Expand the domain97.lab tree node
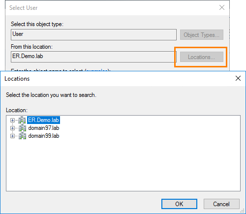The image size is (246, 214). [12, 128]
